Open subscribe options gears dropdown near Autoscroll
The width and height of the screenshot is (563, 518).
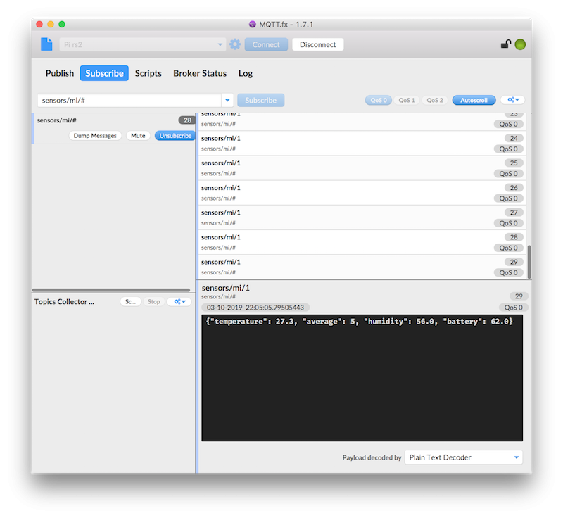click(513, 100)
